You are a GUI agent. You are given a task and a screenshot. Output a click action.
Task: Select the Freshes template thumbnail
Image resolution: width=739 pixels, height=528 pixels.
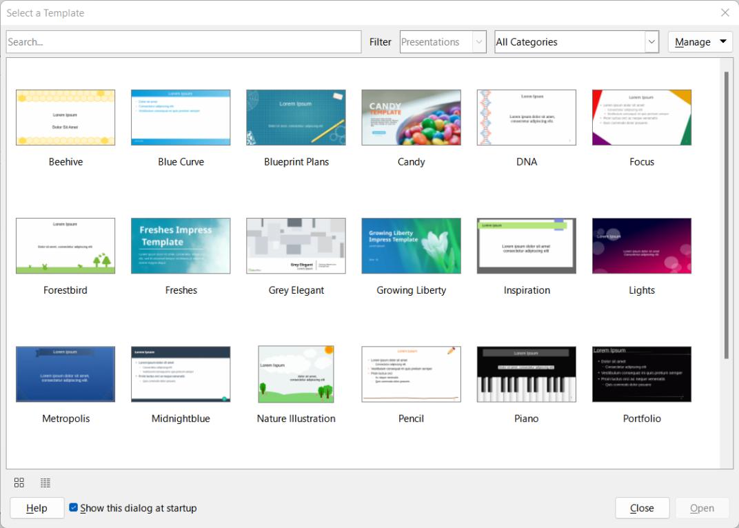181,245
